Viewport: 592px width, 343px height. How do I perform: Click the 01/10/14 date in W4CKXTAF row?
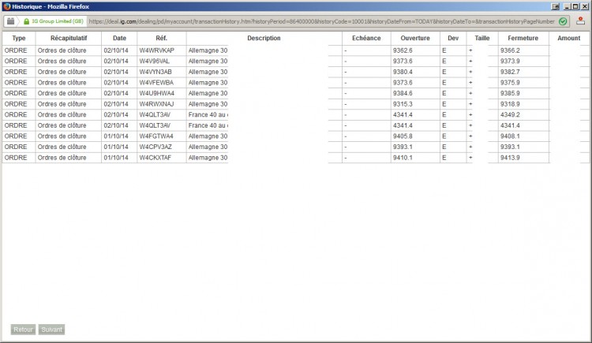pyautogui.click(x=116, y=158)
